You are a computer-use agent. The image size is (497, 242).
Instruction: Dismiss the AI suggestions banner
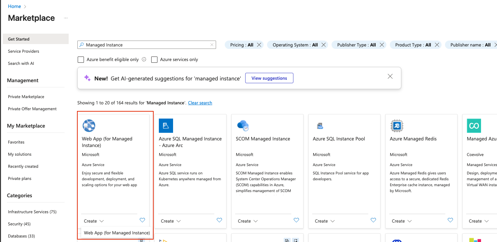click(390, 76)
